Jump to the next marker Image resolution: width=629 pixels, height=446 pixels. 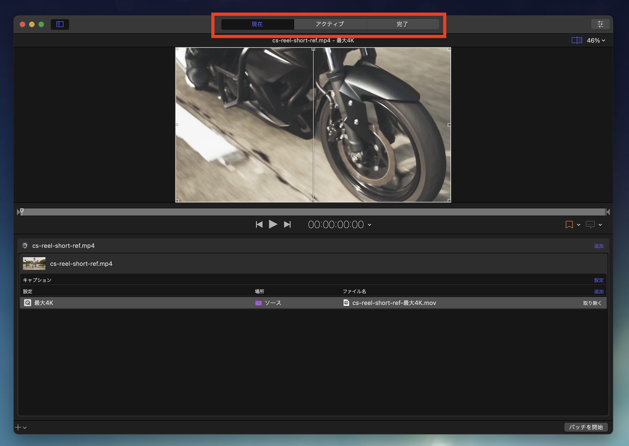click(287, 224)
